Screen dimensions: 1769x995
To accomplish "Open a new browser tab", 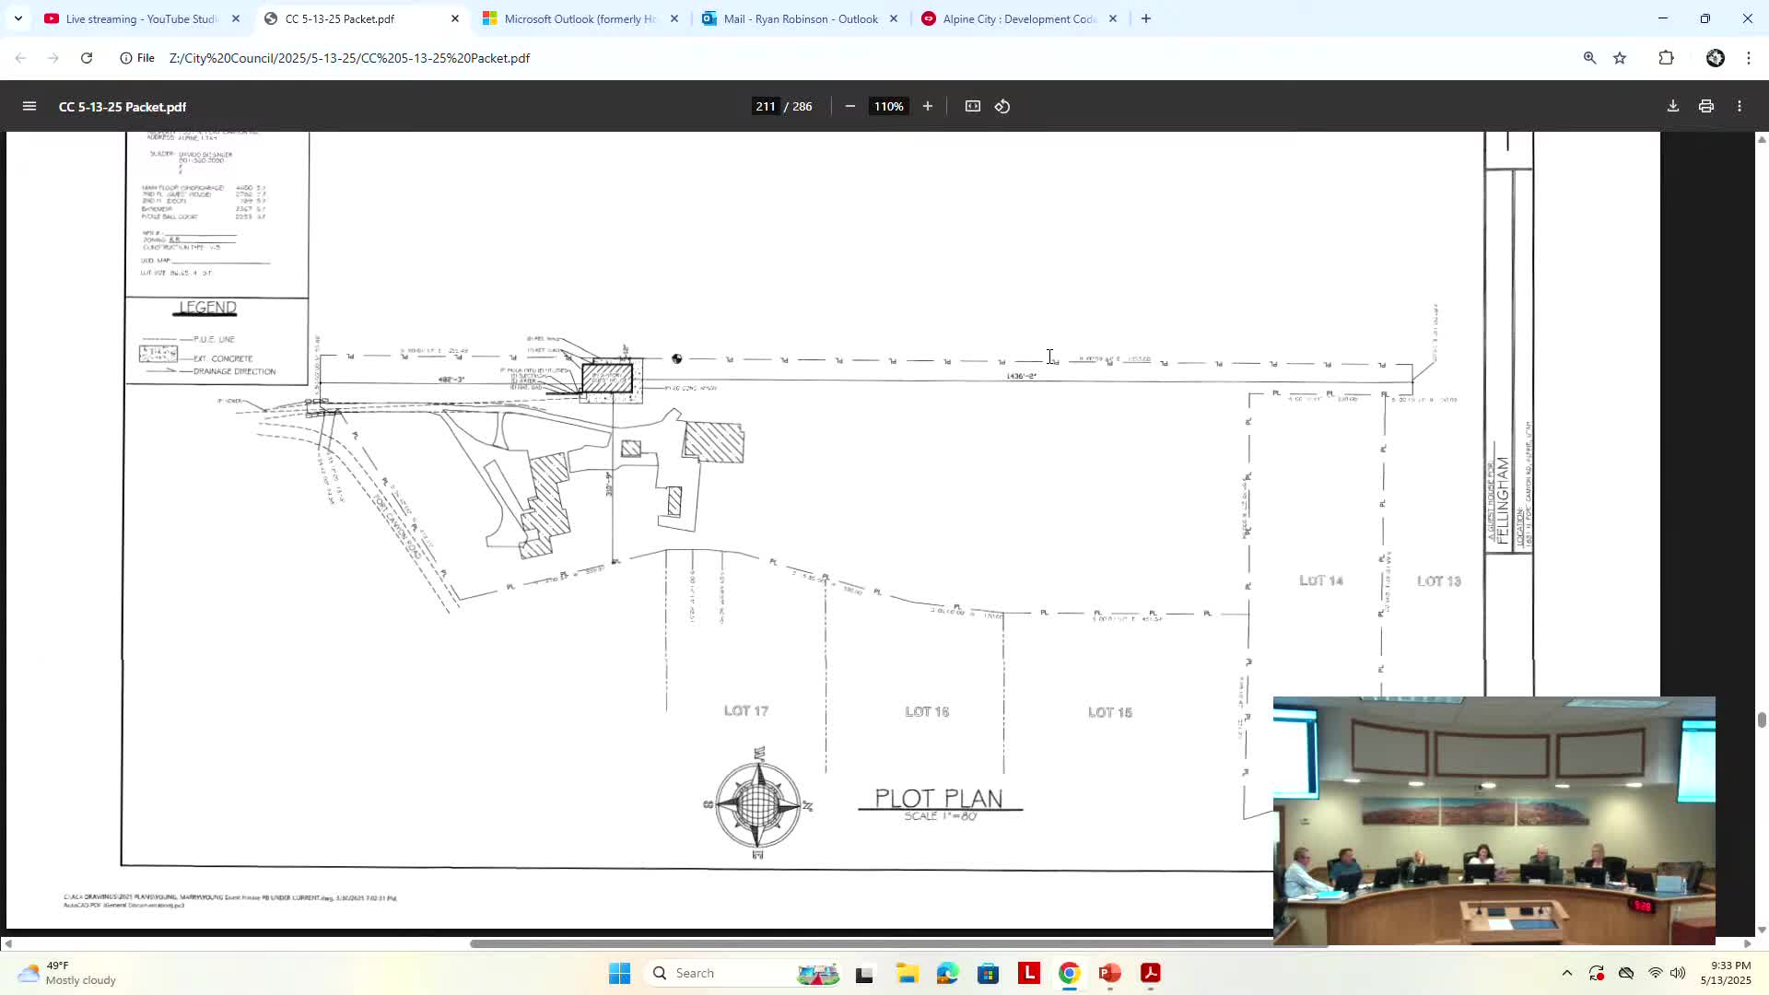I will coord(1146,18).
